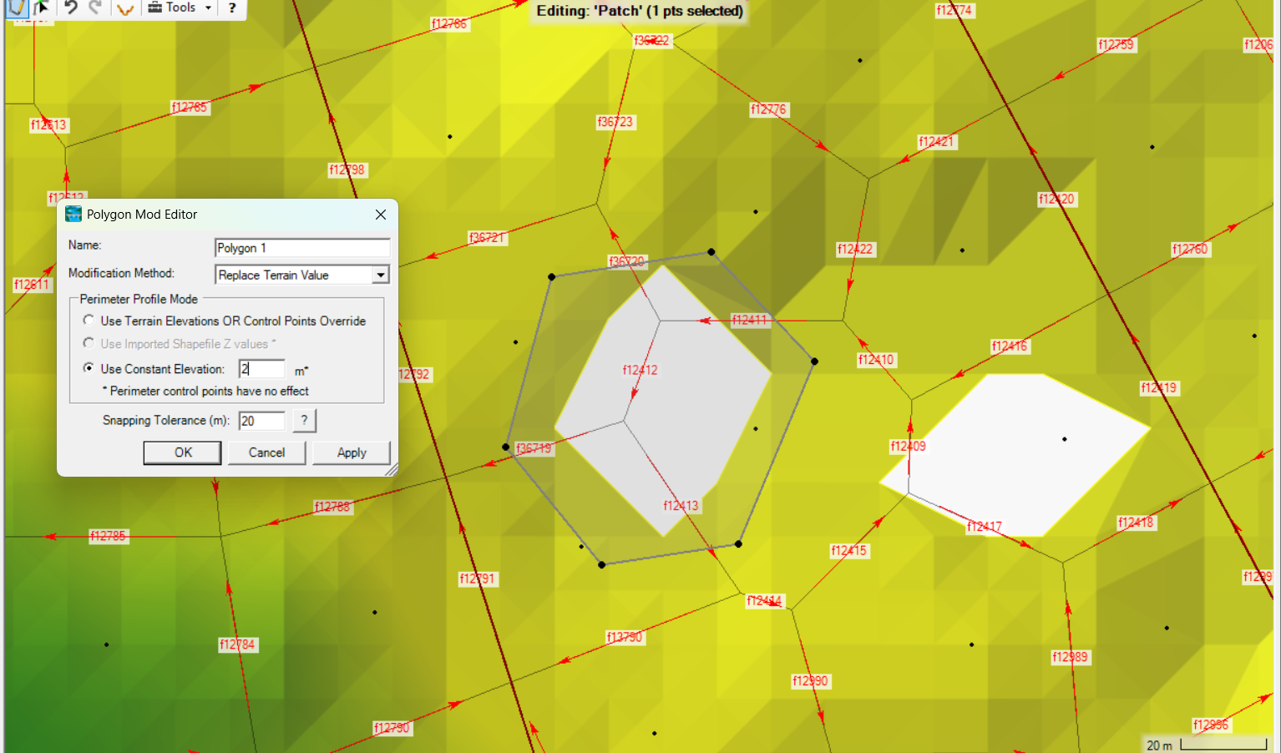
Task: Open the Modification Method dropdown
Action: [x=381, y=275]
